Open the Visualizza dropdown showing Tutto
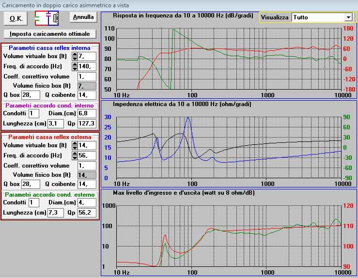 coord(322,17)
